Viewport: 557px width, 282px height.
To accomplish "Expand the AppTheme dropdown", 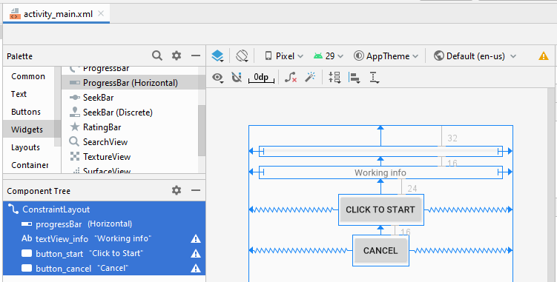I will click(386, 56).
